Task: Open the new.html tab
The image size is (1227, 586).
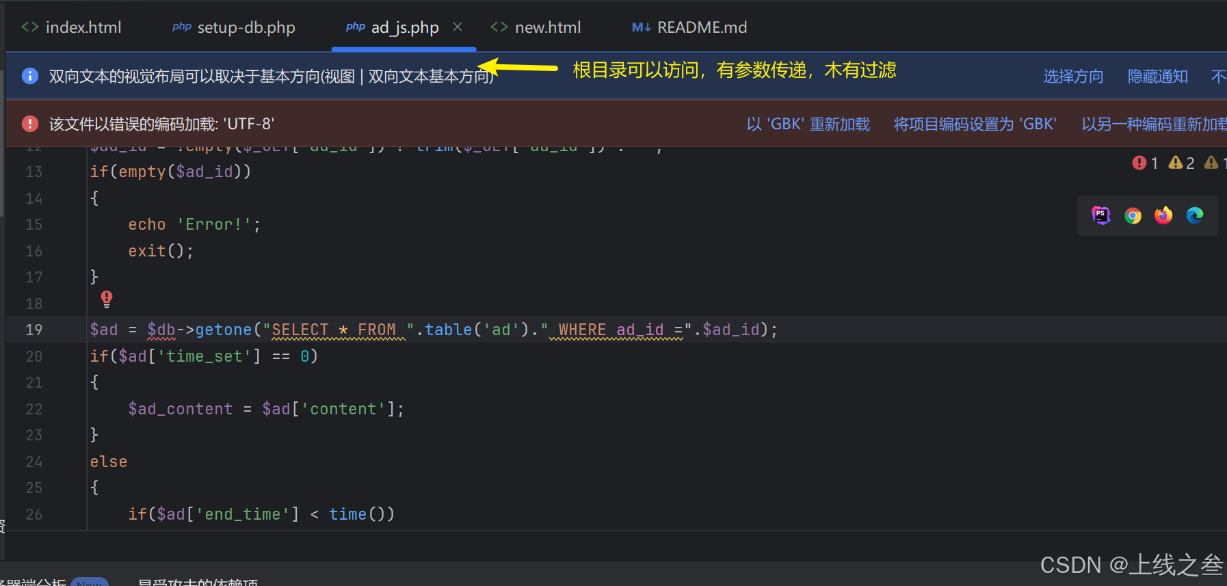Action: [x=536, y=27]
